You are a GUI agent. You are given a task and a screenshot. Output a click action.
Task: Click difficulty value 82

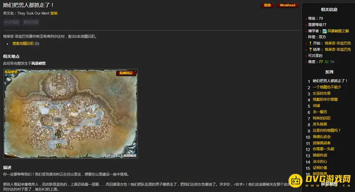[x=327, y=62]
